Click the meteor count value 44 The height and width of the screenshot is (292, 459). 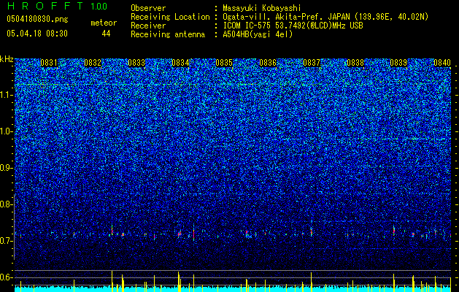pos(106,34)
